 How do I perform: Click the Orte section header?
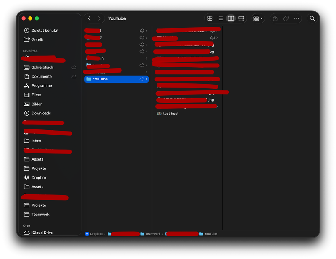(26, 226)
